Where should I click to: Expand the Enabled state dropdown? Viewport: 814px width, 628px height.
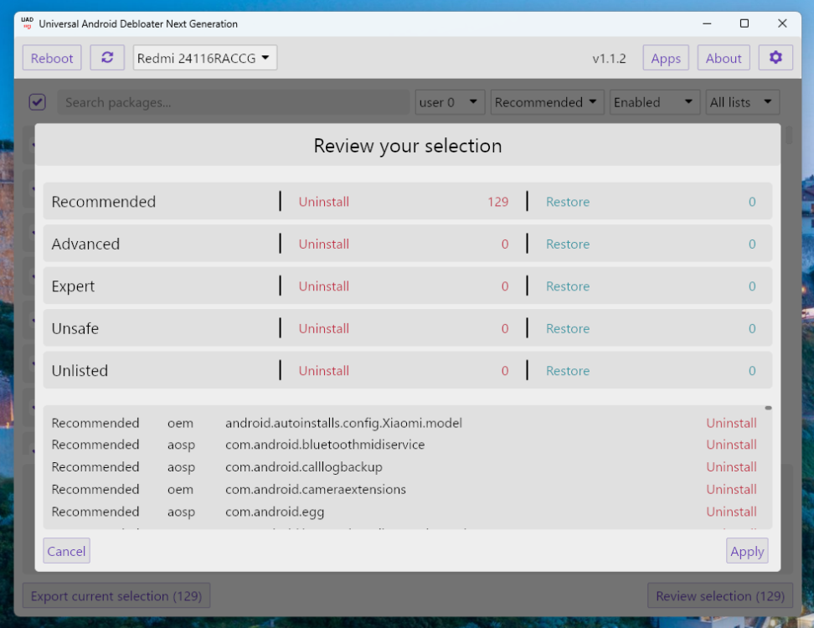click(654, 102)
